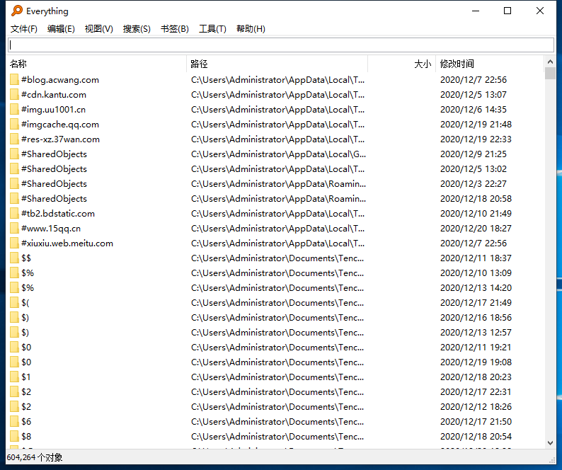
Task: Click the 路径 column header
Action: 277,64
